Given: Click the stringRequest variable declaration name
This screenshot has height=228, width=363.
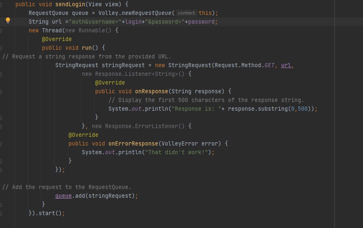Looking at the screenshot, I should tap(123, 65).
